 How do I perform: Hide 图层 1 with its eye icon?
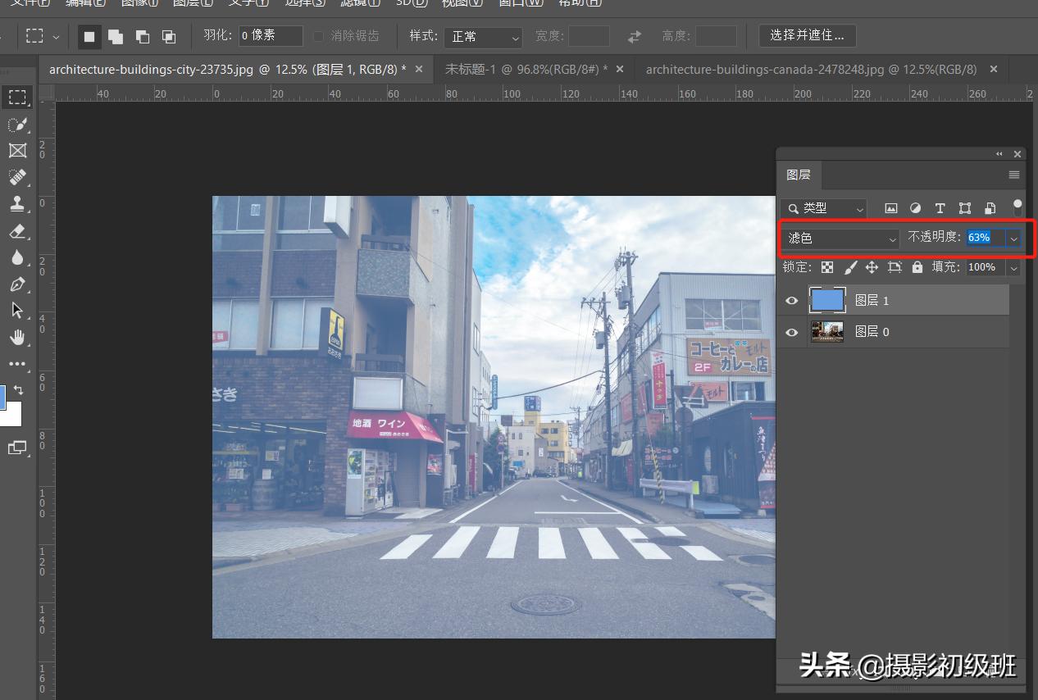(790, 300)
